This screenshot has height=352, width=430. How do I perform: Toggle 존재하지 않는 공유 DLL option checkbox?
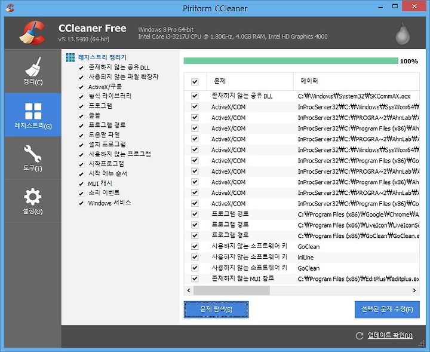tap(81, 68)
